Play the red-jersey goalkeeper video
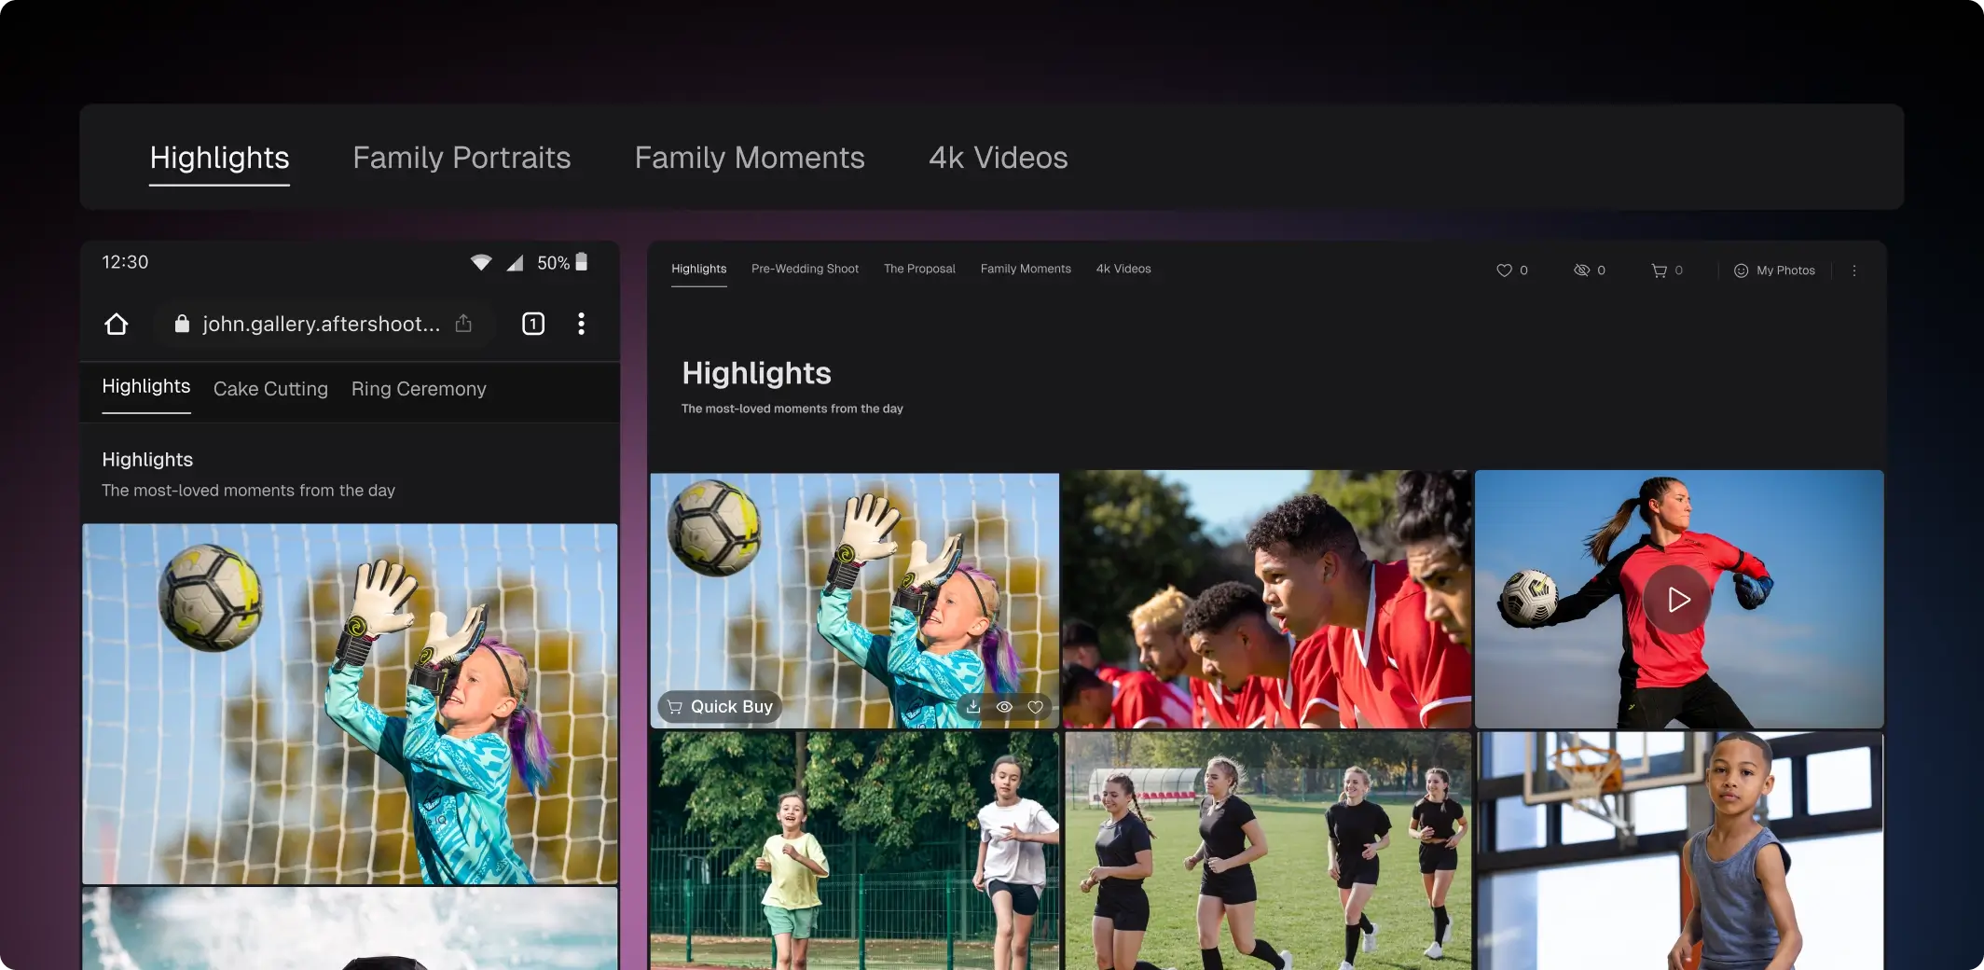 coord(1677,600)
